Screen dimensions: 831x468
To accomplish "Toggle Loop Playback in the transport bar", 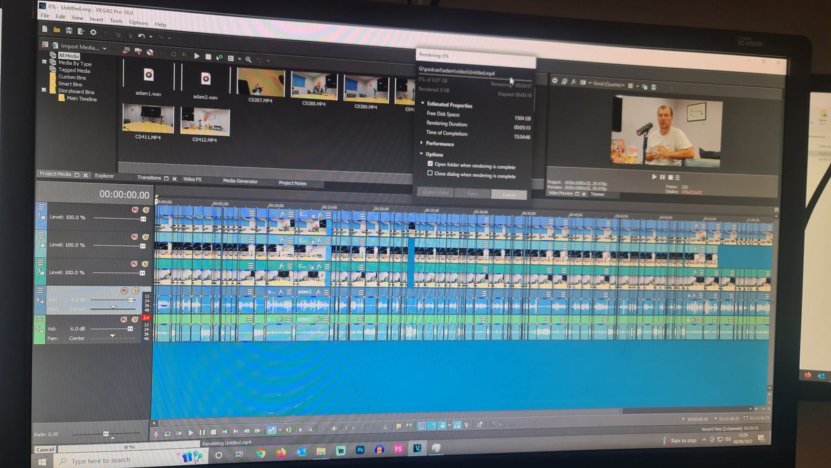I will [168, 433].
